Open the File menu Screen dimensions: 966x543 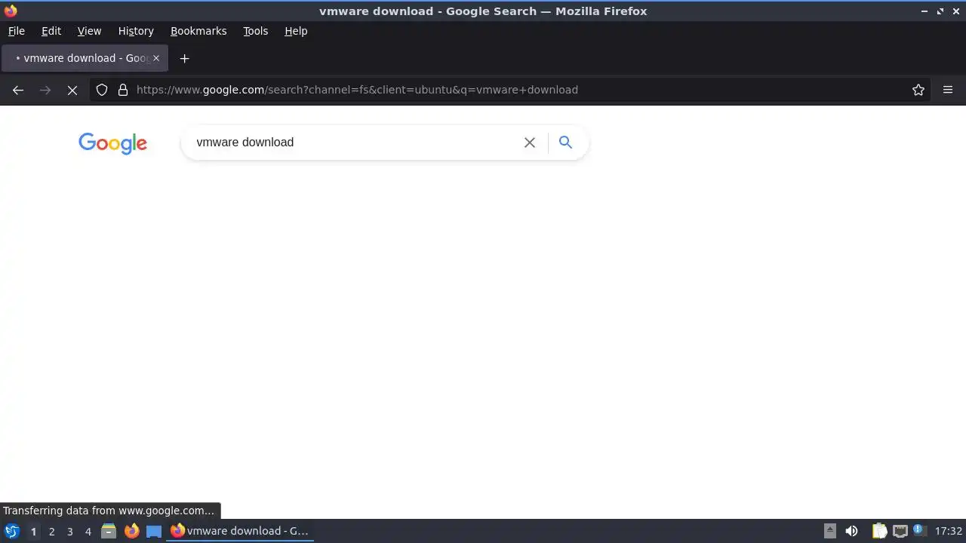17,31
